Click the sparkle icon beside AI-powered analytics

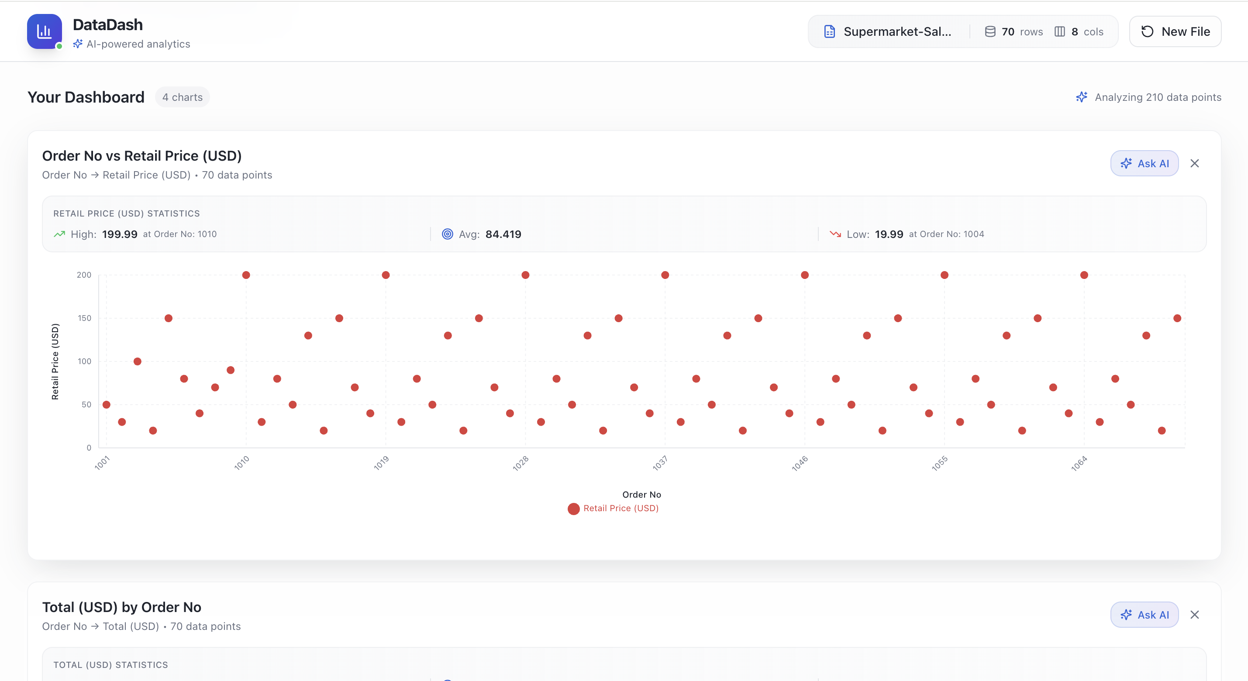(x=78, y=44)
